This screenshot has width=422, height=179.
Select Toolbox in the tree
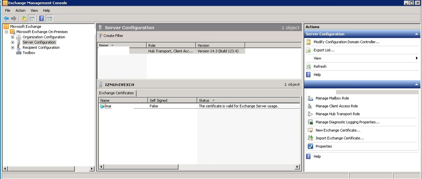(29, 53)
